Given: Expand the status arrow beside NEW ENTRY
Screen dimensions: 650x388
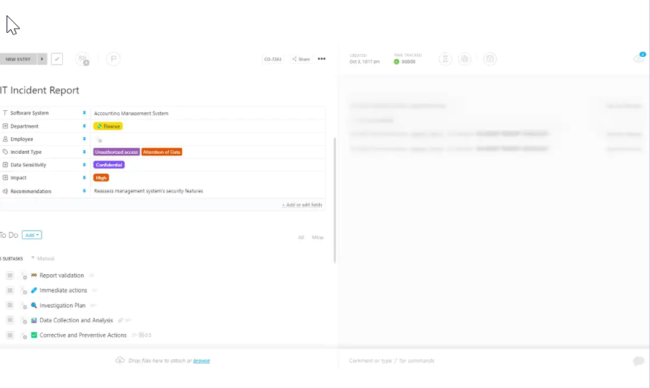Looking at the screenshot, I should [42, 59].
